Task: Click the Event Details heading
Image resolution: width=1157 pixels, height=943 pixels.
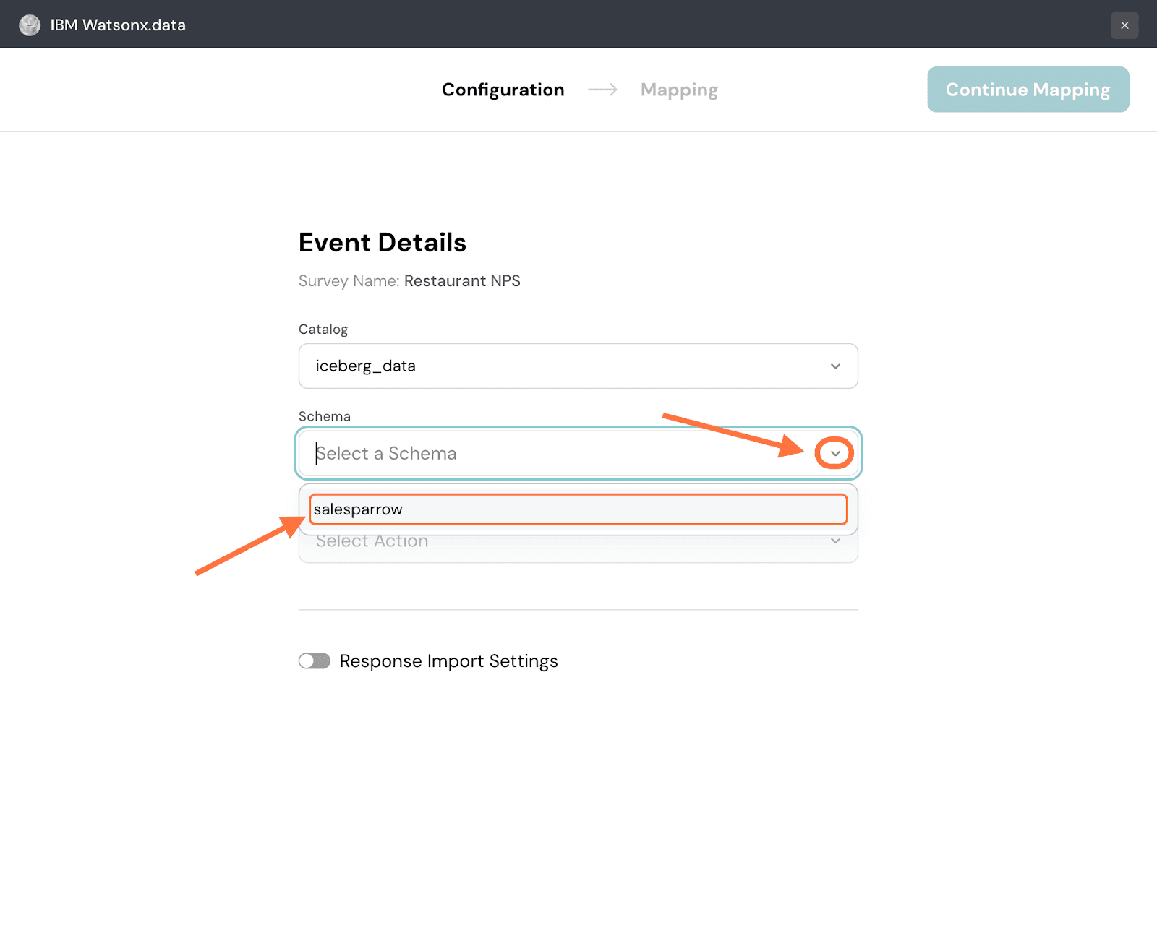Action: [382, 243]
